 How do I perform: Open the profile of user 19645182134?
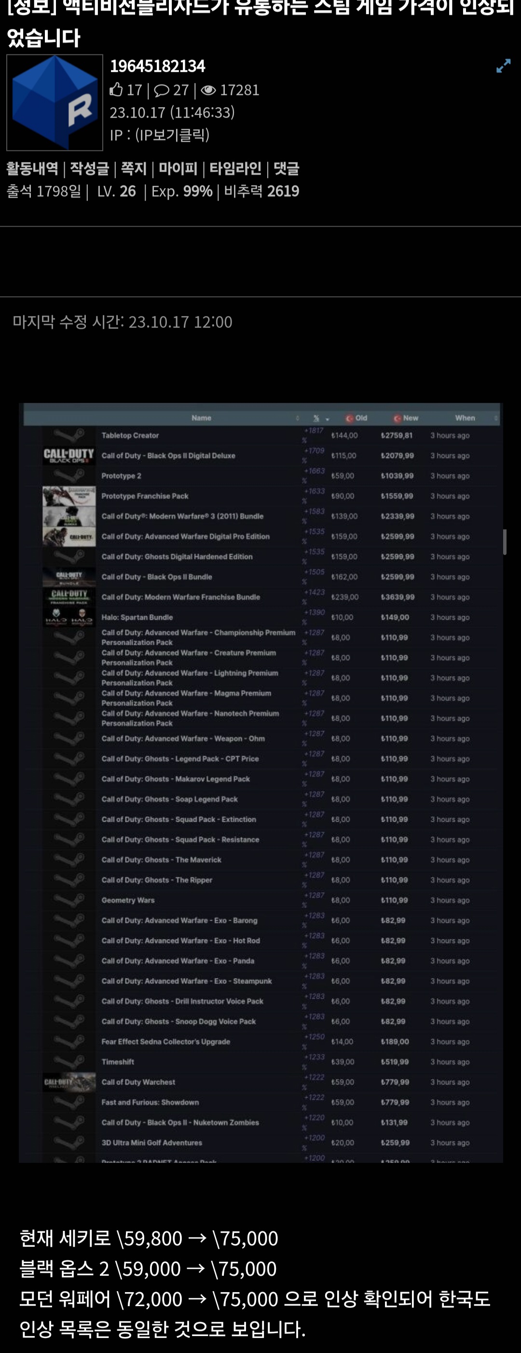point(158,66)
